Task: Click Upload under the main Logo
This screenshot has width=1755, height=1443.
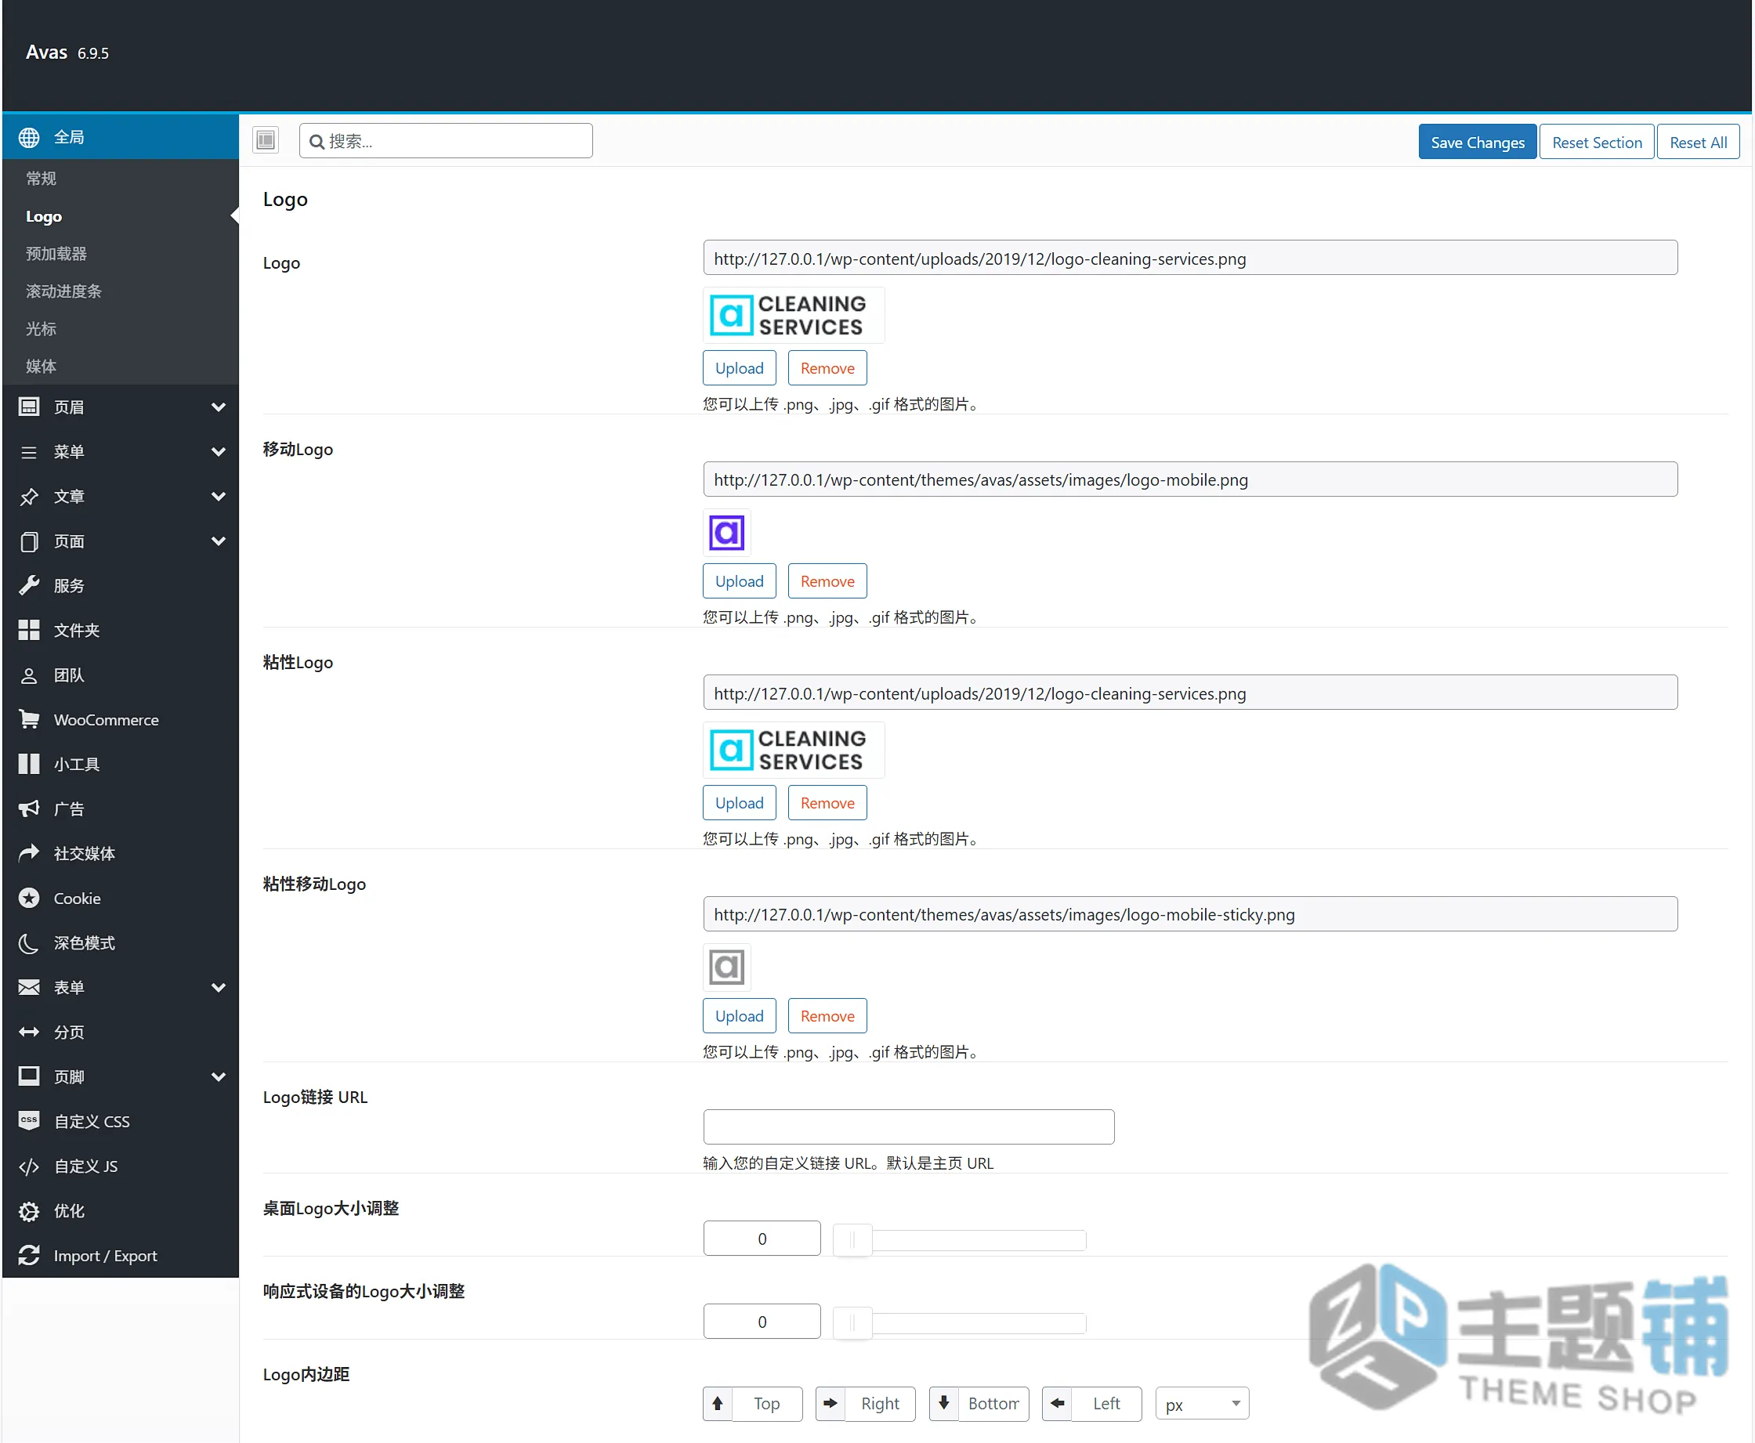Action: tap(739, 368)
